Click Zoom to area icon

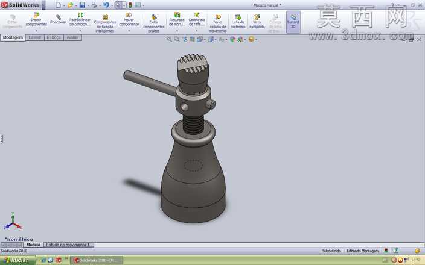click(177, 39)
